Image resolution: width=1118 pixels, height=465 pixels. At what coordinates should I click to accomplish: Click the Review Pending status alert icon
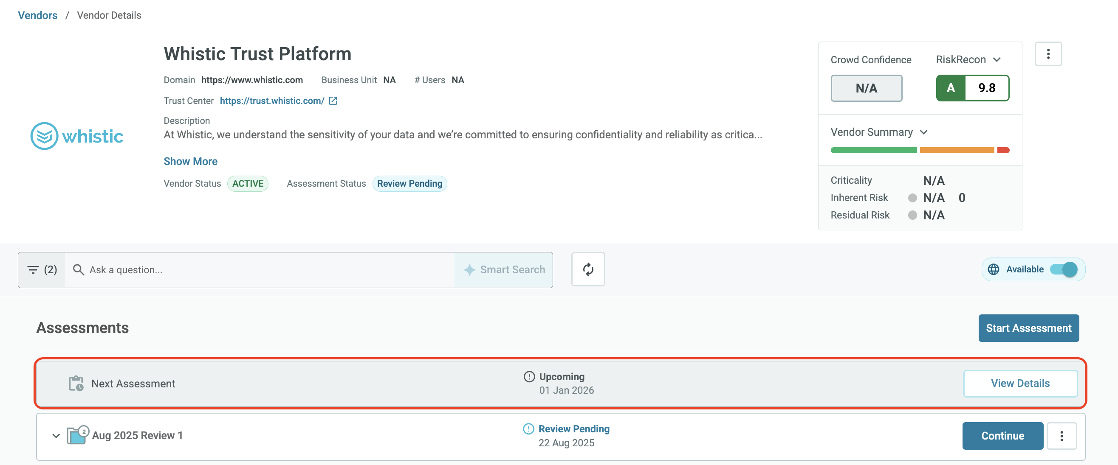[x=528, y=429]
